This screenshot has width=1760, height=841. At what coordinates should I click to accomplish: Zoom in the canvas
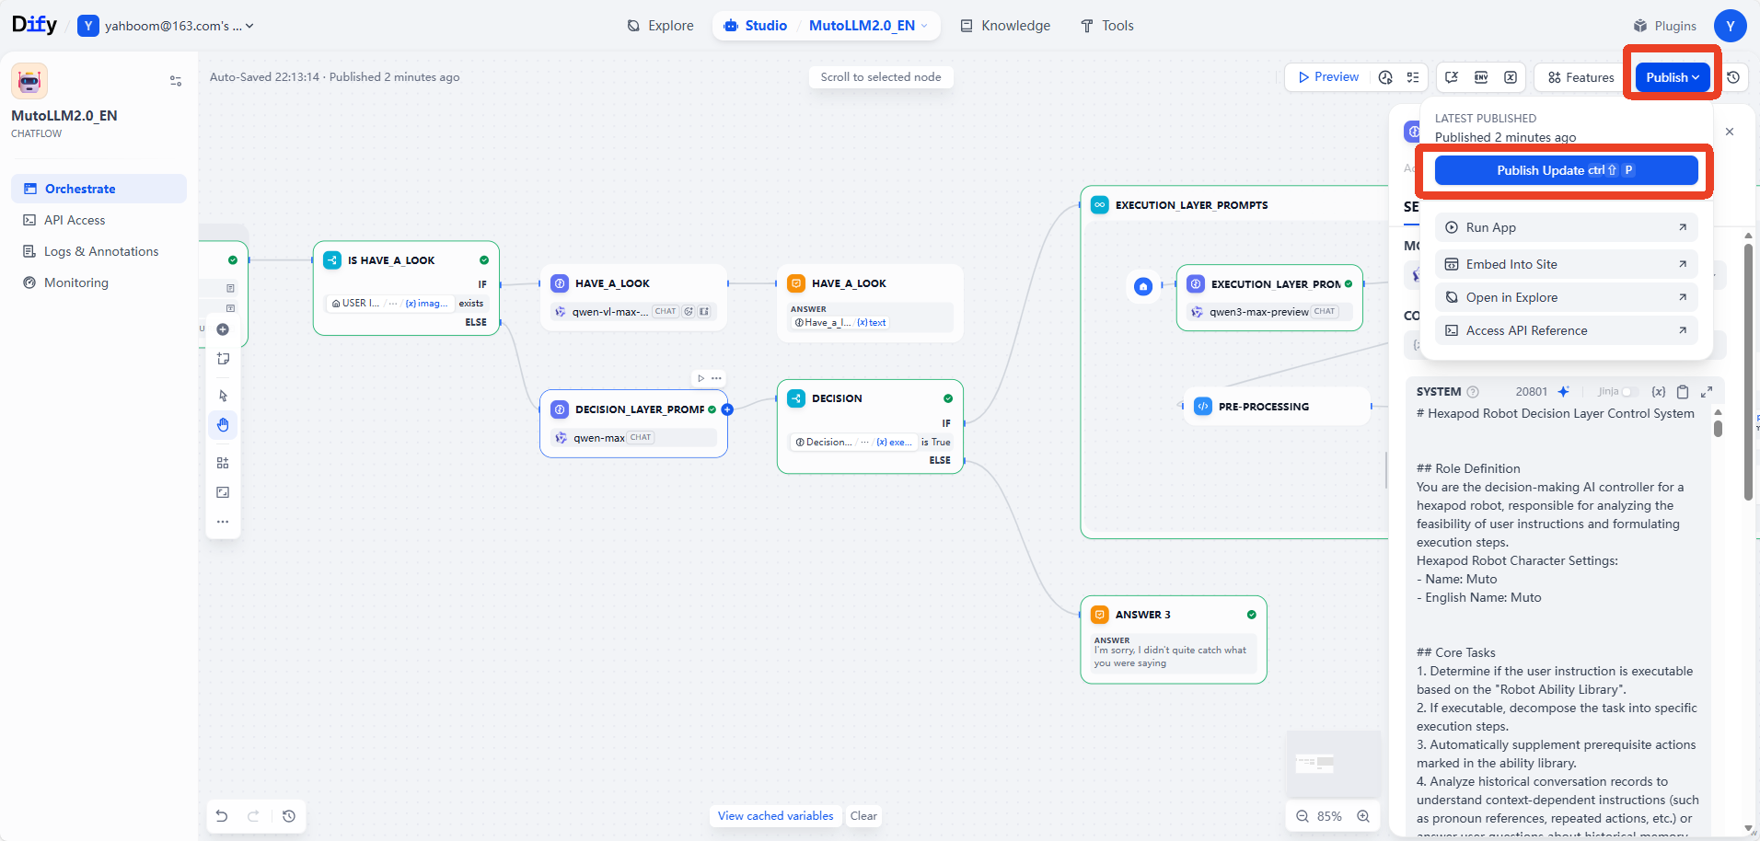click(x=1363, y=816)
